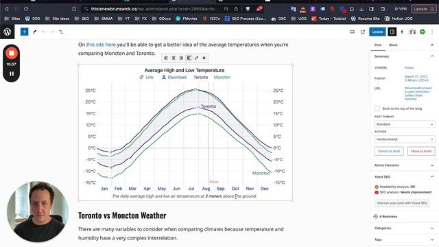Open the Yoast SEO toolbar icon
This screenshot has height=247, width=439.
tap(412, 32)
